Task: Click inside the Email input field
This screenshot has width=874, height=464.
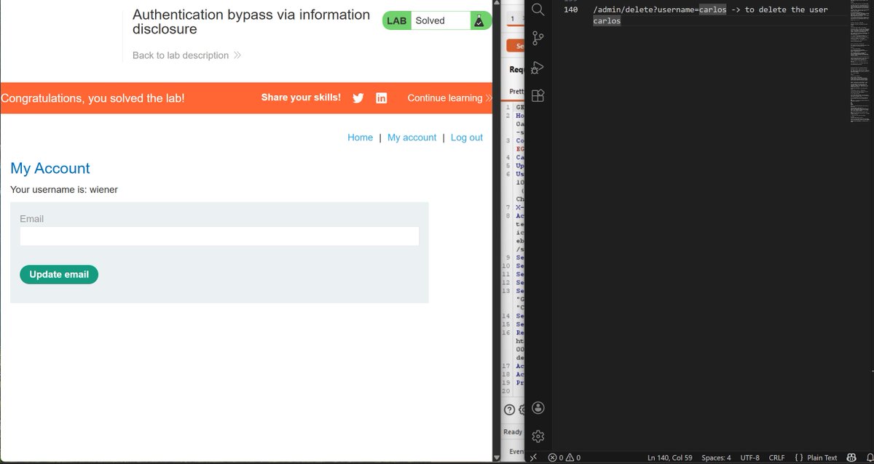Action: 219,236
